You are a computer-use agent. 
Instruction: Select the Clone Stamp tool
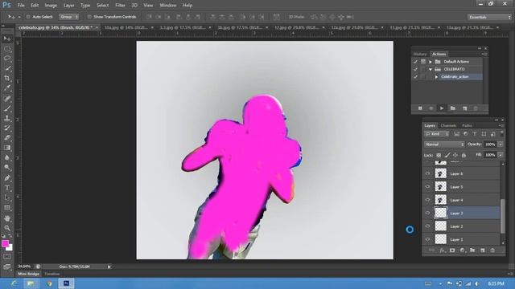7,118
